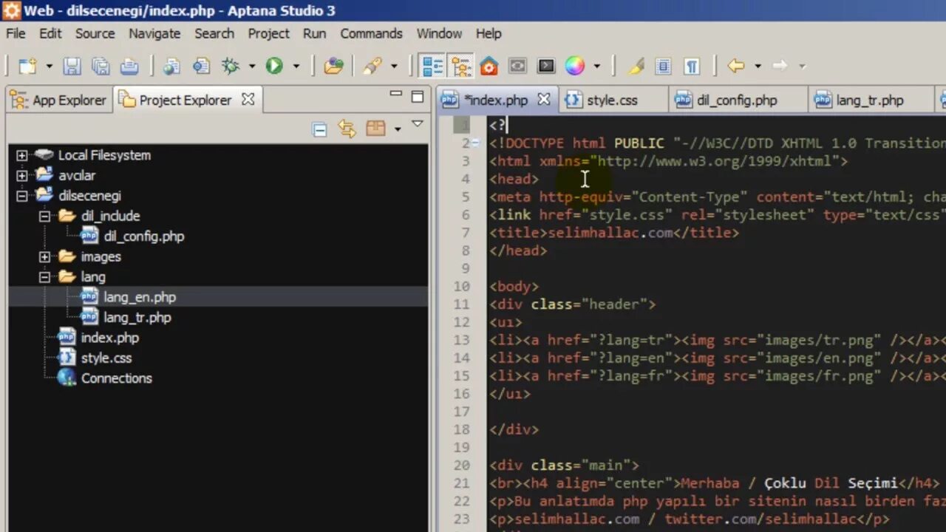Toggle the show whitespace pilcrow icon

pos(692,66)
